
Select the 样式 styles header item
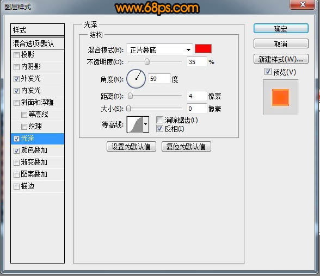click(38, 30)
